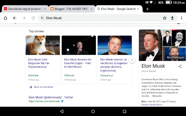Switch to Blogger THE AUSER TIMES tab

[72, 9]
